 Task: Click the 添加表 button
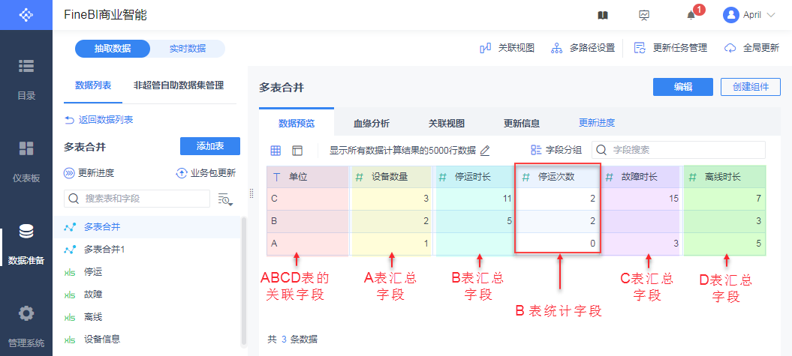click(209, 146)
